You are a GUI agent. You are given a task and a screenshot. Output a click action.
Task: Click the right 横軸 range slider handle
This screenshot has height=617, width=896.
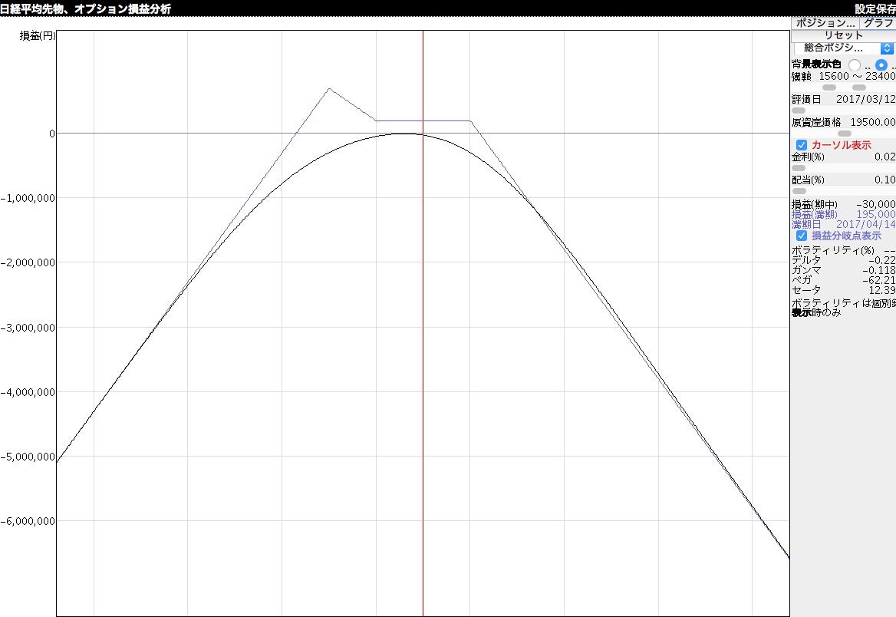(x=859, y=87)
